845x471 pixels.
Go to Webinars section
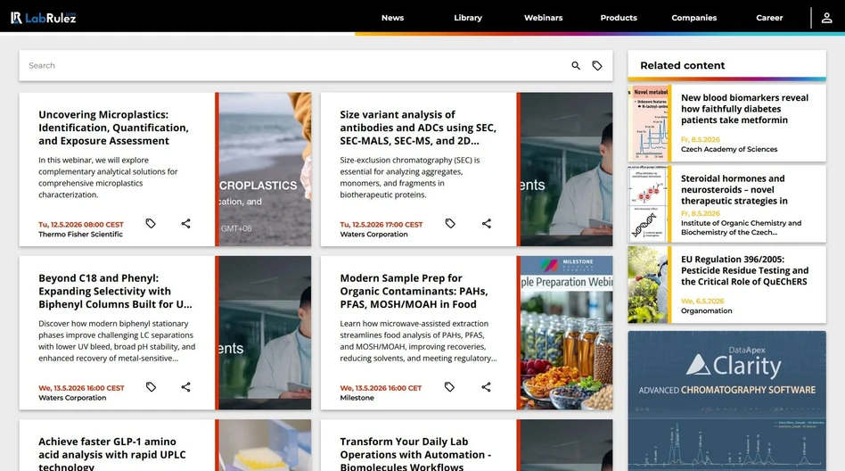click(x=543, y=18)
